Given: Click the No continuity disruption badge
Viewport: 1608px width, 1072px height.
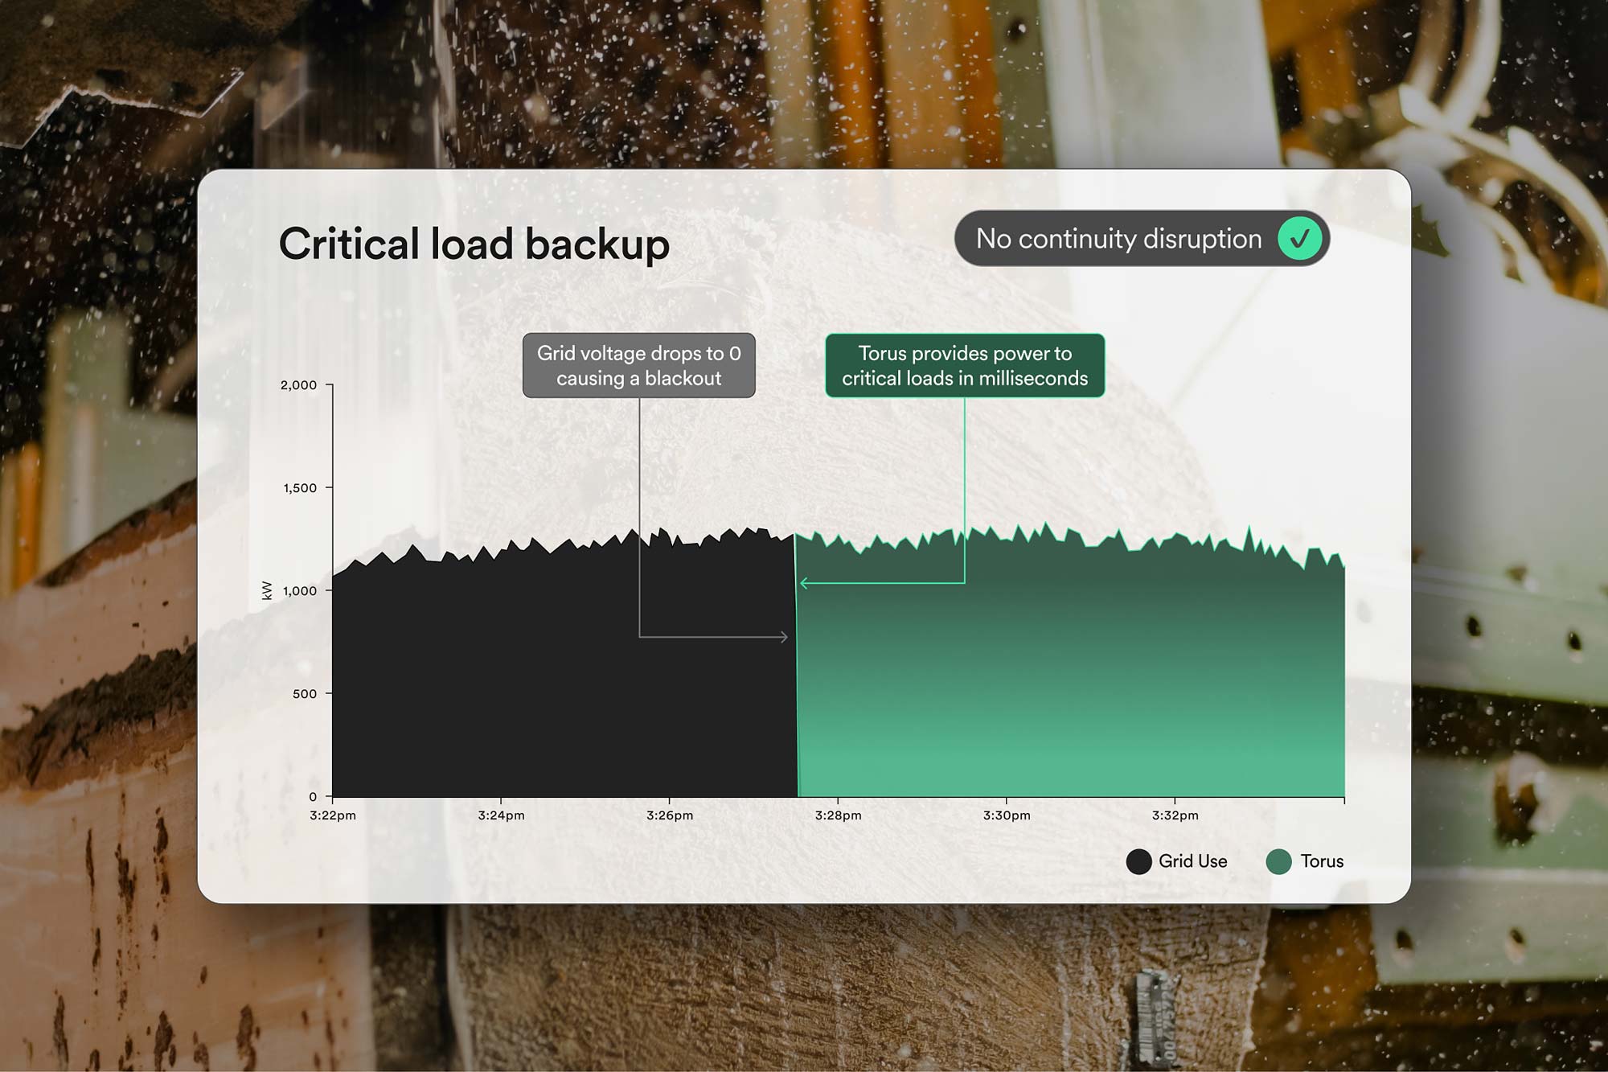Looking at the screenshot, I should point(1142,239).
